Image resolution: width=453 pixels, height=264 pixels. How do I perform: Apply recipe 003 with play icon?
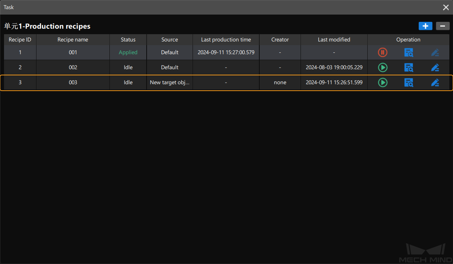pyautogui.click(x=382, y=82)
